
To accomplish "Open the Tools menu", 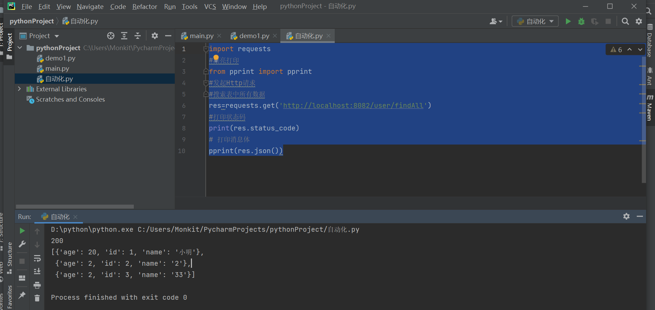I will tap(190, 7).
